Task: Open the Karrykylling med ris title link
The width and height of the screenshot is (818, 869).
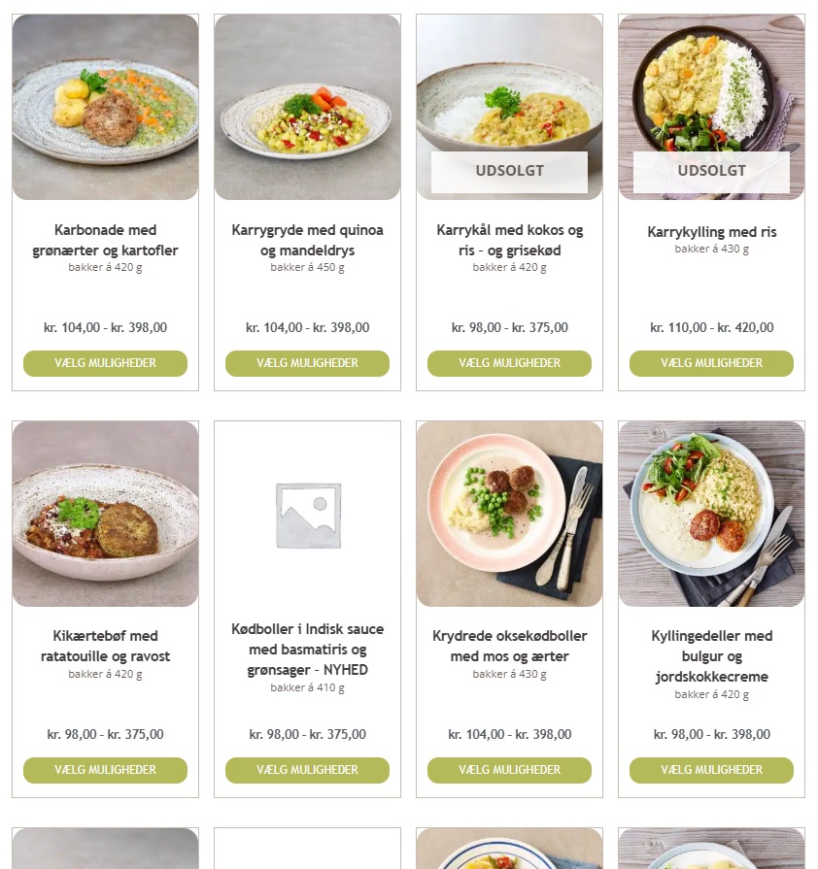Action: [711, 232]
